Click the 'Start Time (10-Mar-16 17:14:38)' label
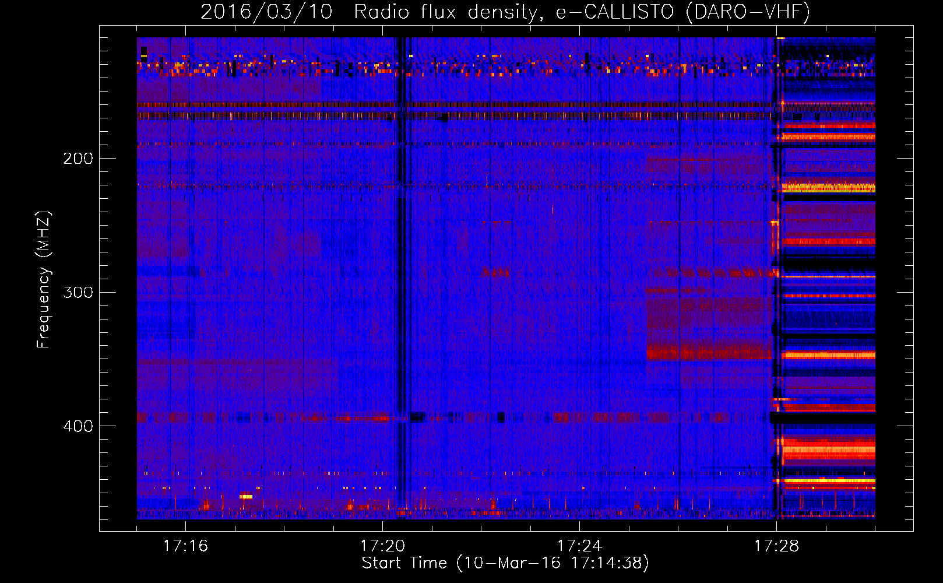This screenshot has height=583, width=943. (x=505, y=563)
